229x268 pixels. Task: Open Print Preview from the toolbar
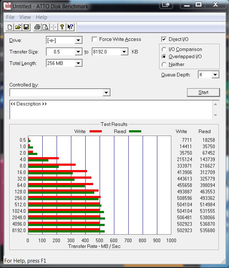45,27
